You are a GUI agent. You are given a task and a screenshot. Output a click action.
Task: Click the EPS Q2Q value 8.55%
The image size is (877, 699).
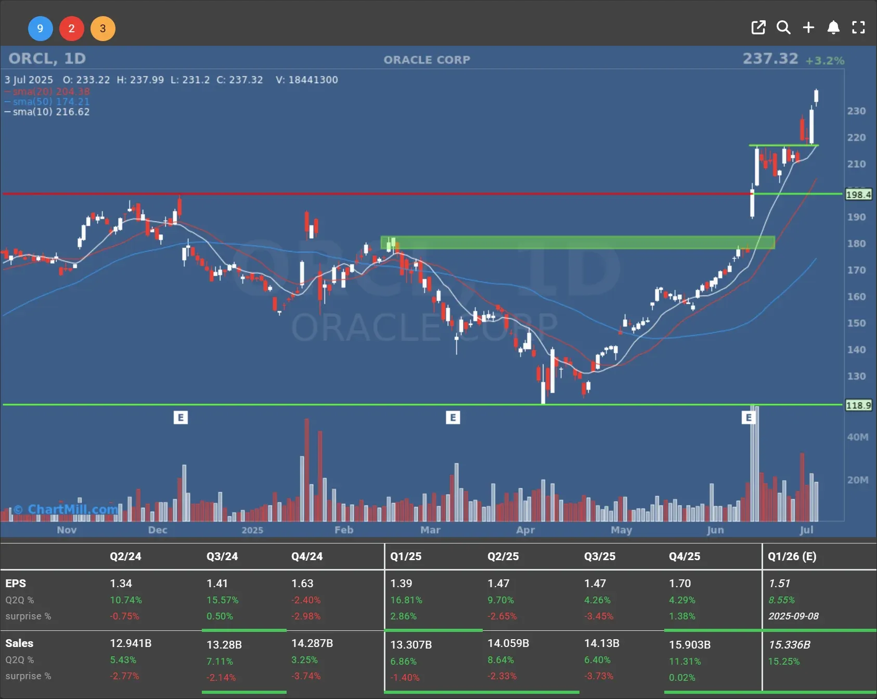click(781, 600)
